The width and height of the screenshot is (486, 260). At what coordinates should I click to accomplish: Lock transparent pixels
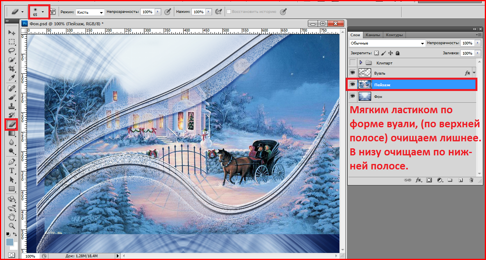pos(377,53)
